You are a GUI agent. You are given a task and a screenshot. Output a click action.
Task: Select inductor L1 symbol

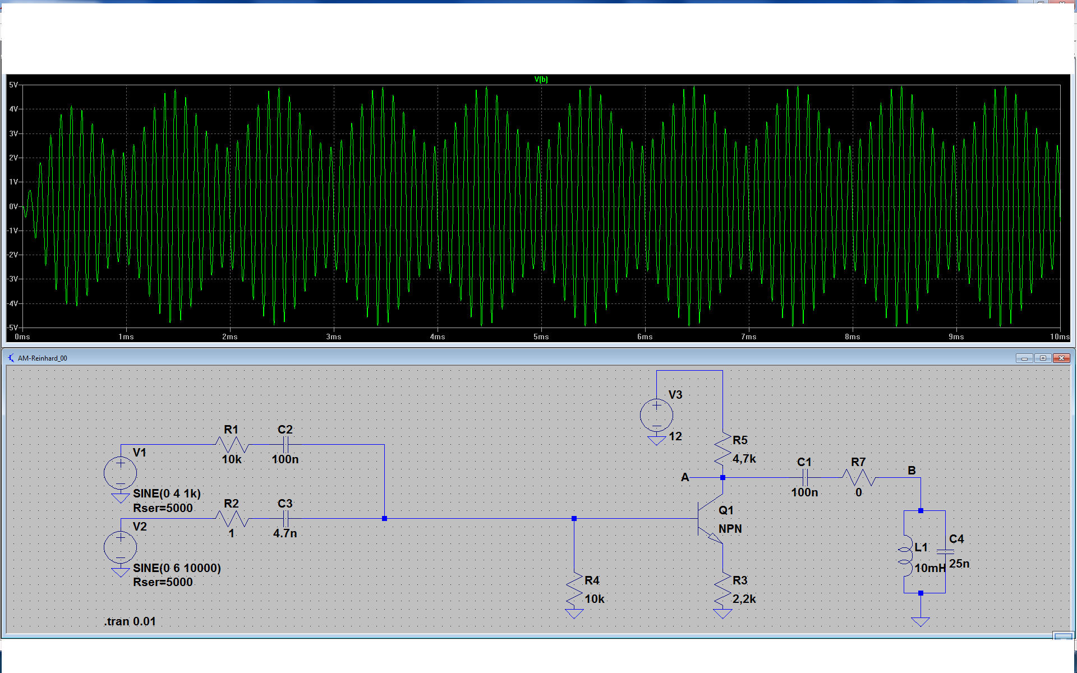pyautogui.click(x=905, y=555)
